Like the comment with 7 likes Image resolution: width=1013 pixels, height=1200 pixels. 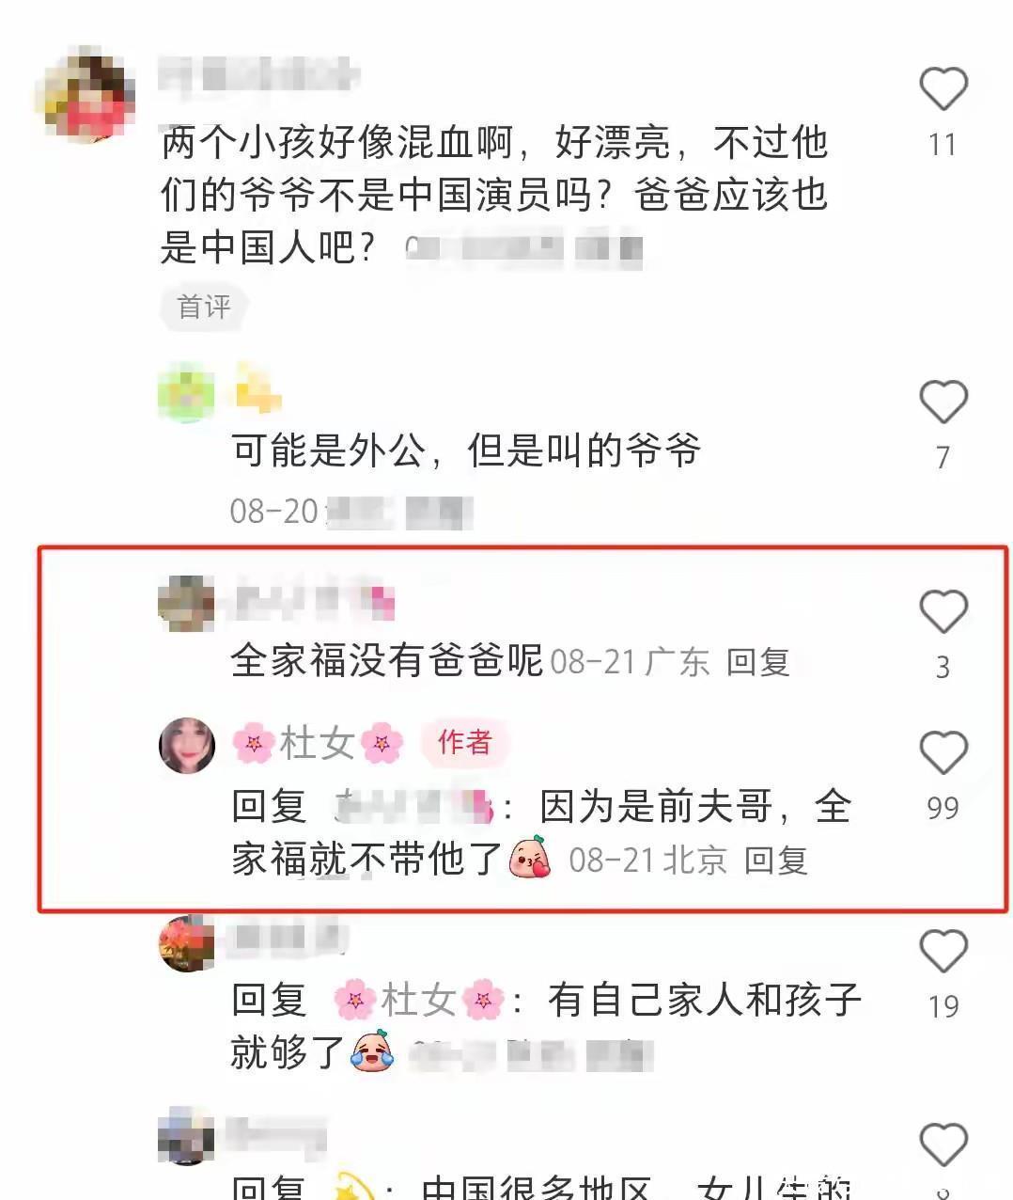(943, 403)
